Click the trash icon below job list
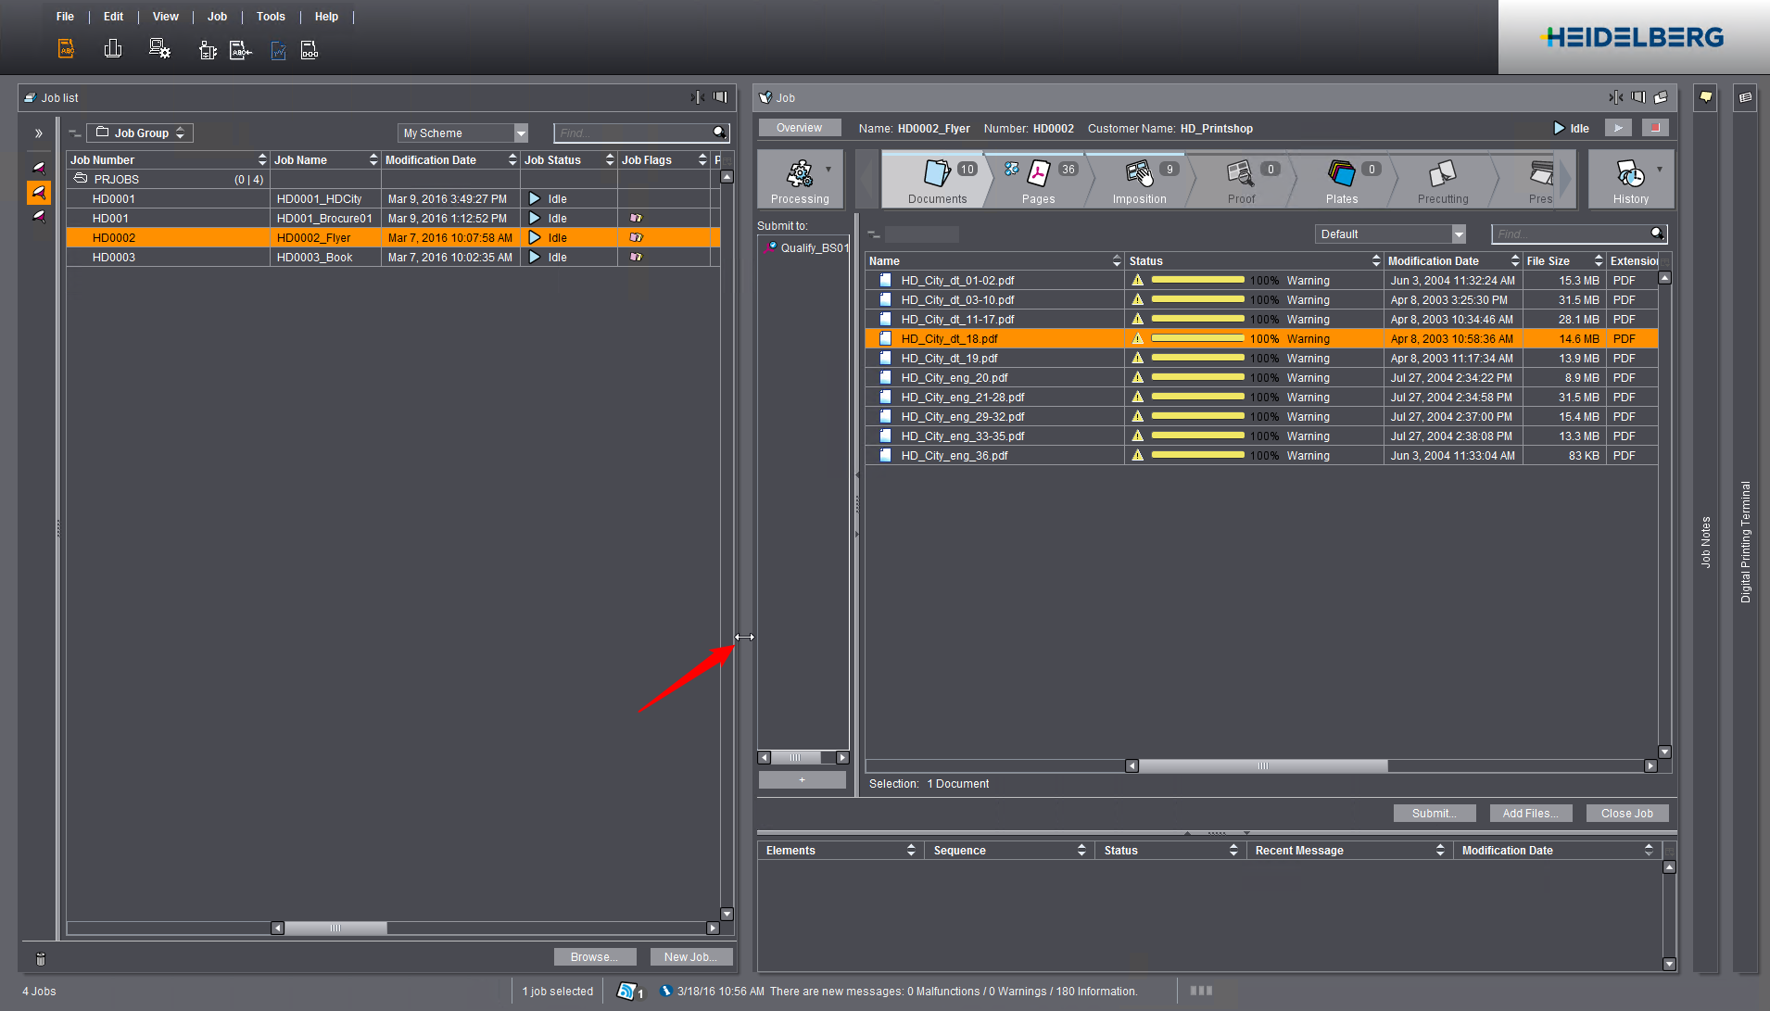 click(x=40, y=959)
